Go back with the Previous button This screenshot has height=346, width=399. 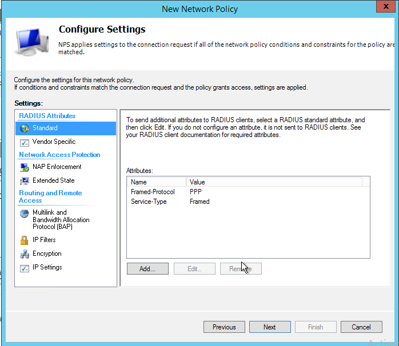tap(224, 327)
